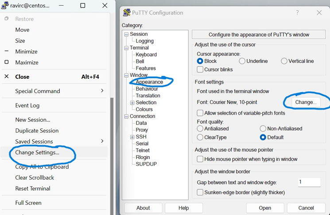Select Underline cursor appearance
Viewport: 330px width, 215px height.
(x=242, y=61)
